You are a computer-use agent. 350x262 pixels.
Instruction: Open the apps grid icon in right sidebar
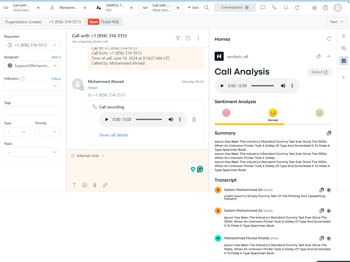click(344, 61)
